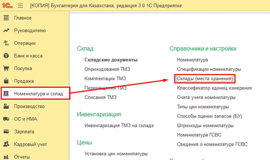This screenshot has height=160, width=270.
Task: Open Установка цен номенклатуры
Action: (116, 154)
